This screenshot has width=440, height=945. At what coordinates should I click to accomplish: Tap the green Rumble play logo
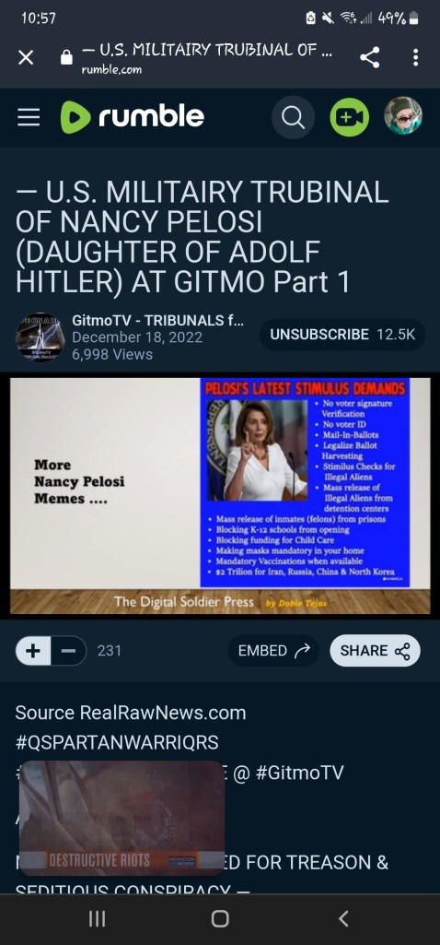point(75,117)
